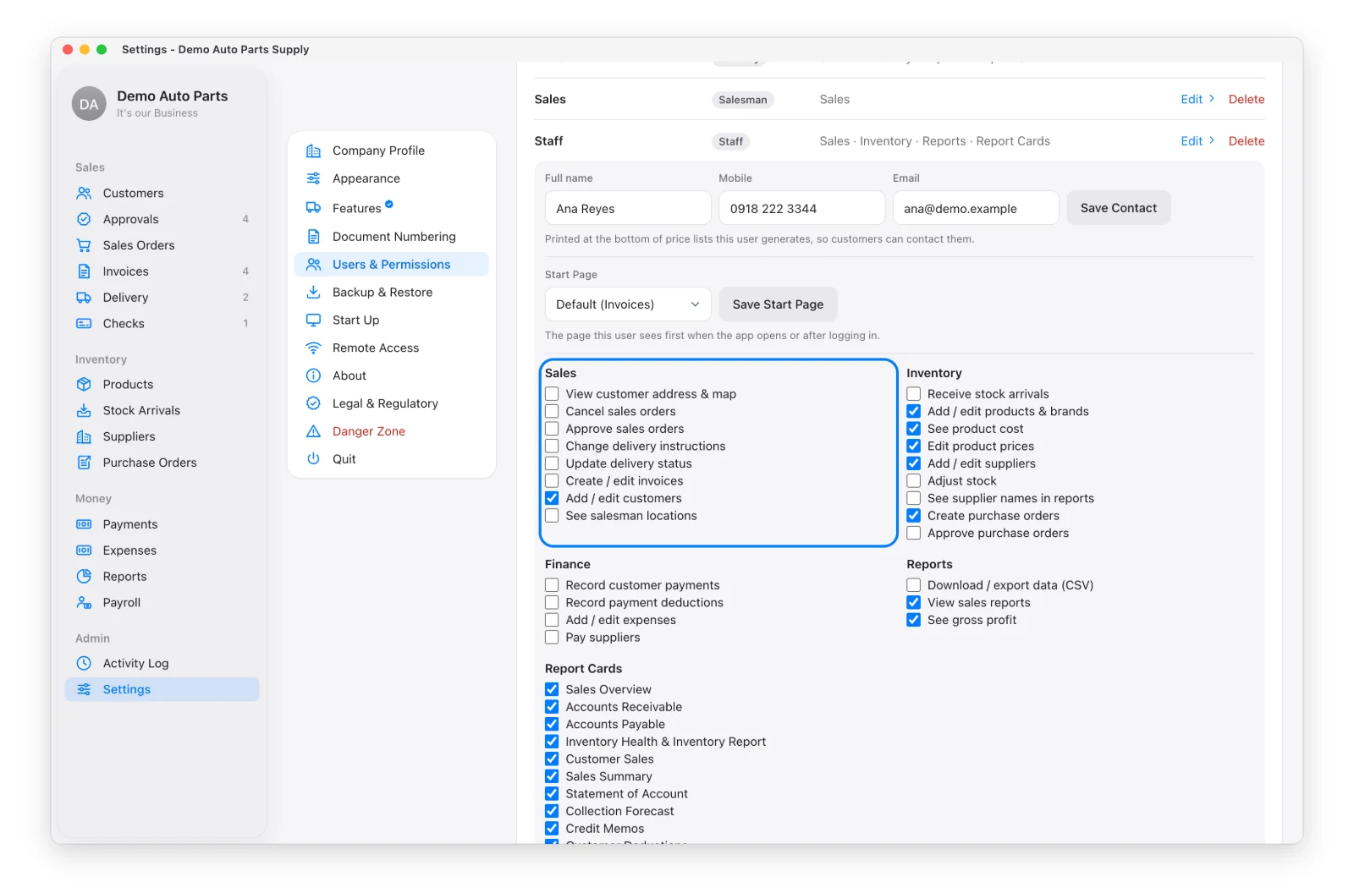Open the Start Page dropdown
The height and width of the screenshot is (882, 1354).
point(628,304)
